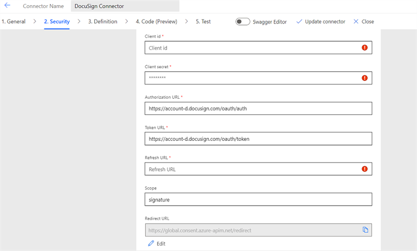Click the Update connector checkmark icon
This screenshot has width=417, height=251.
coord(299,21)
